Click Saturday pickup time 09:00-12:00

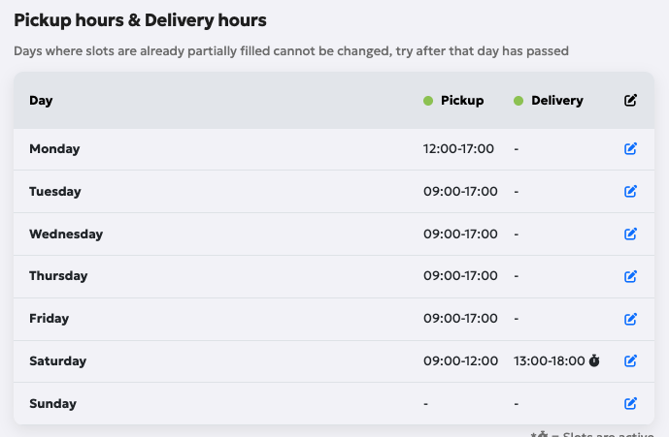[x=460, y=360]
